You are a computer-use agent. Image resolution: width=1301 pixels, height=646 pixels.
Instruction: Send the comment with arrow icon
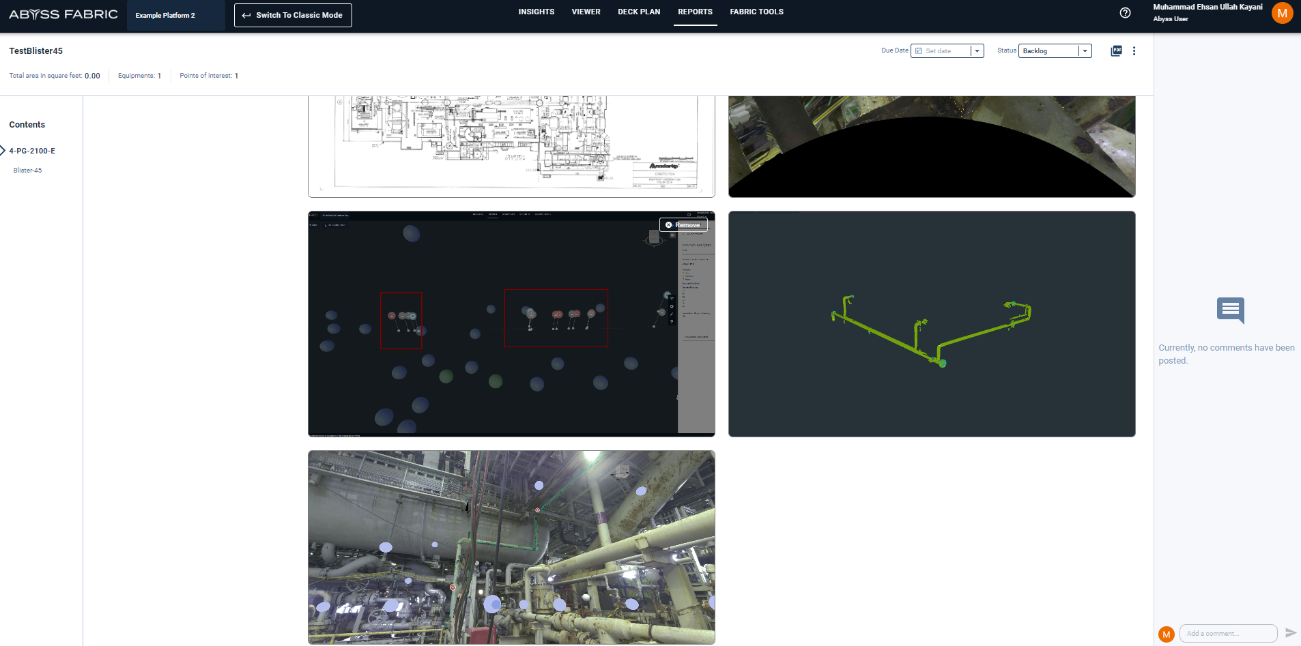click(1290, 633)
